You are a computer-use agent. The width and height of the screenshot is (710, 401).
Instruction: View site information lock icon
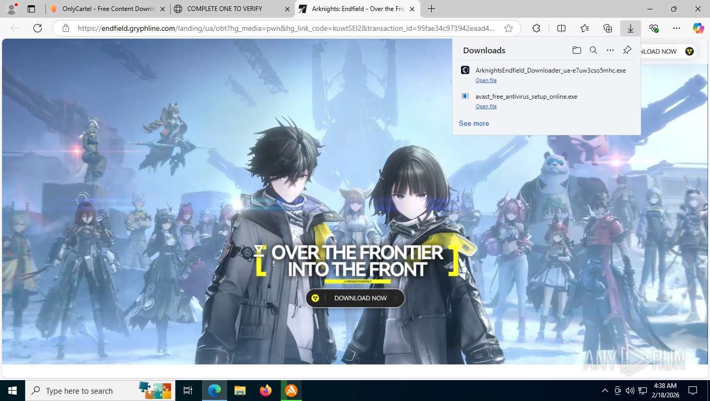tap(66, 28)
